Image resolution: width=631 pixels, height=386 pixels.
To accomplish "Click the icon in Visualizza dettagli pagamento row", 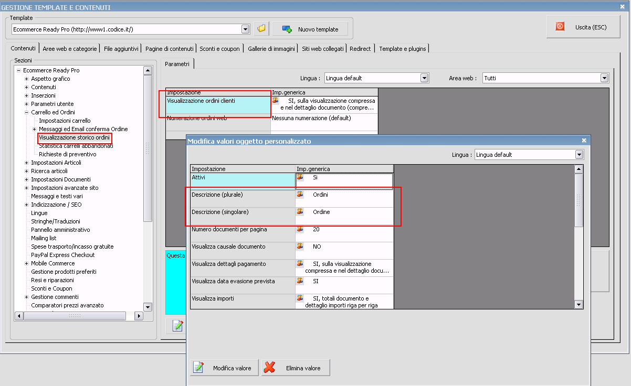I will (x=300, y=264).
